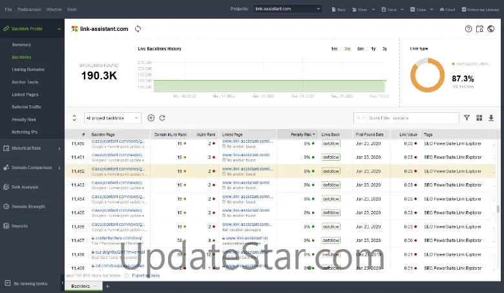Viewport: 504px width, 293px height.
Task: Open Reports section
Action: pos(32,226)
